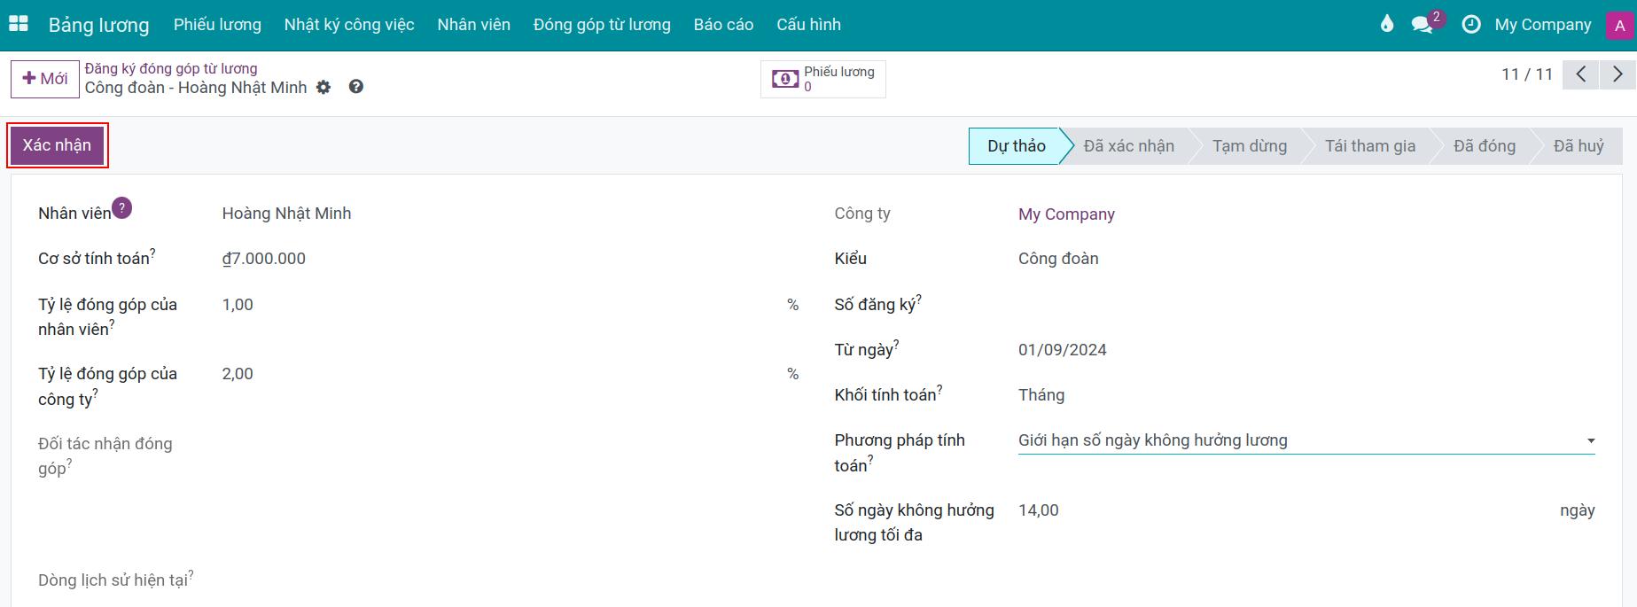Click the Kiểu value Công đoàn

[1058, 259]
